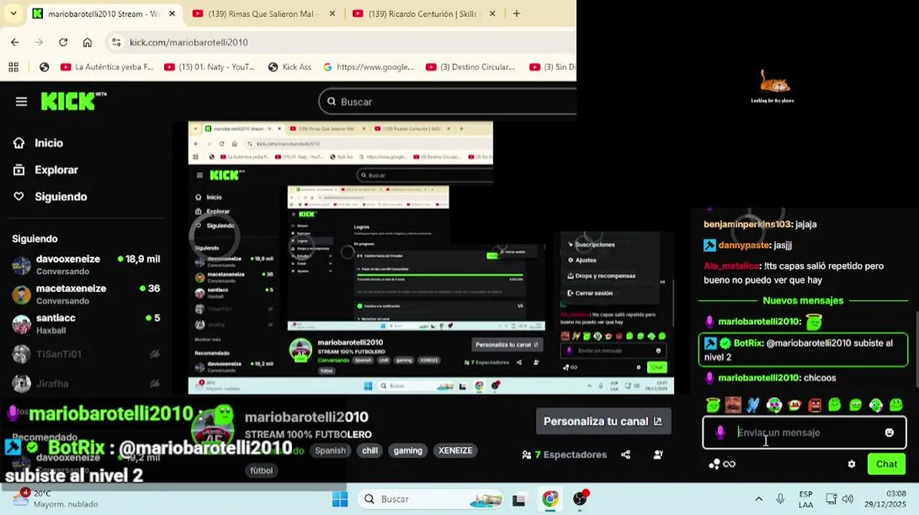Click the share stream icon

[626, 454]
